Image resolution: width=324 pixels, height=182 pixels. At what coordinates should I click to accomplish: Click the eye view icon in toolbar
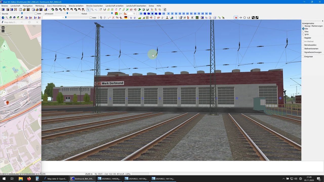[x=241, y=18]
